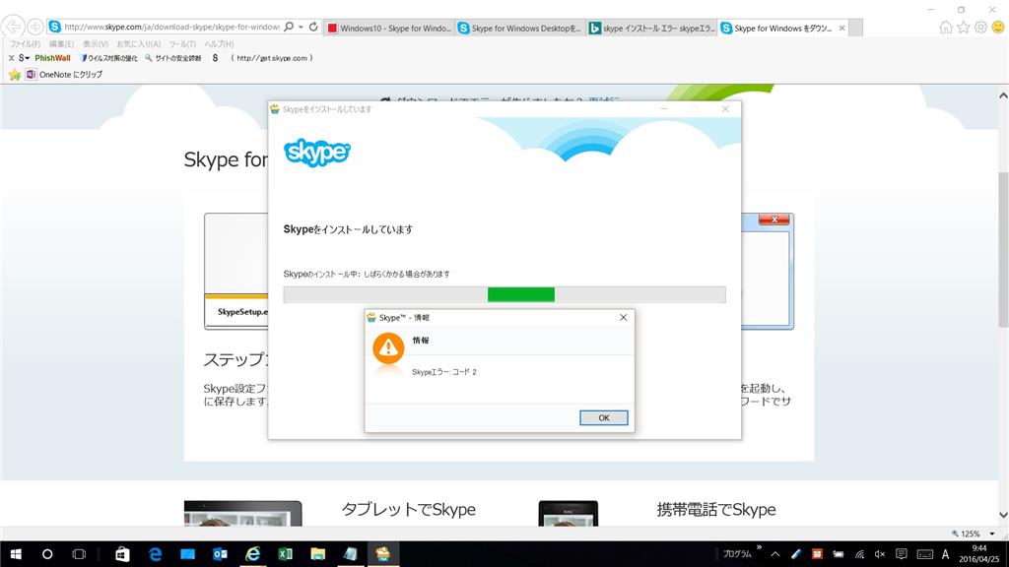Screen dimensions: 1009x567
Task: Open browser settings gear icon
Action: [x=980, y=27]
